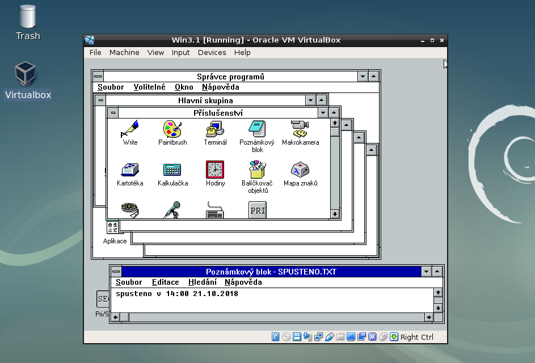Click Poznámkový blok vertical scroll up arrow

[438, 292]
